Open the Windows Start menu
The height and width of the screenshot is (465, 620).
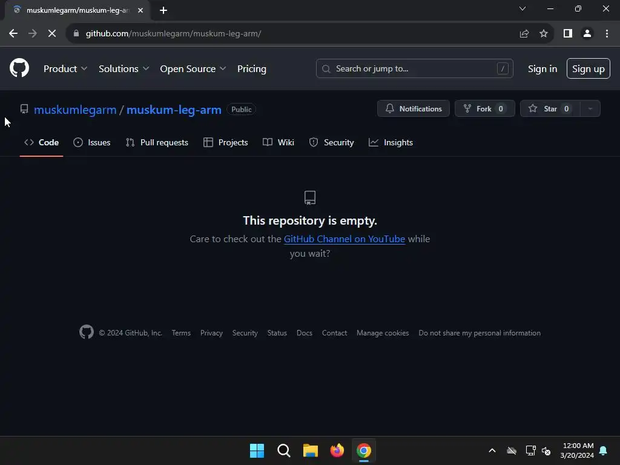point(257,450)
